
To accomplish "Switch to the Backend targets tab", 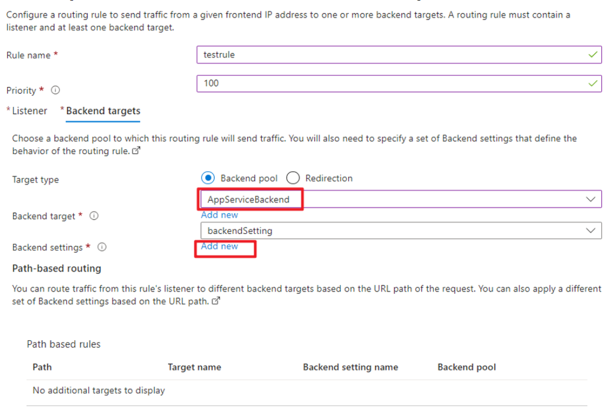I will point(103,111).
